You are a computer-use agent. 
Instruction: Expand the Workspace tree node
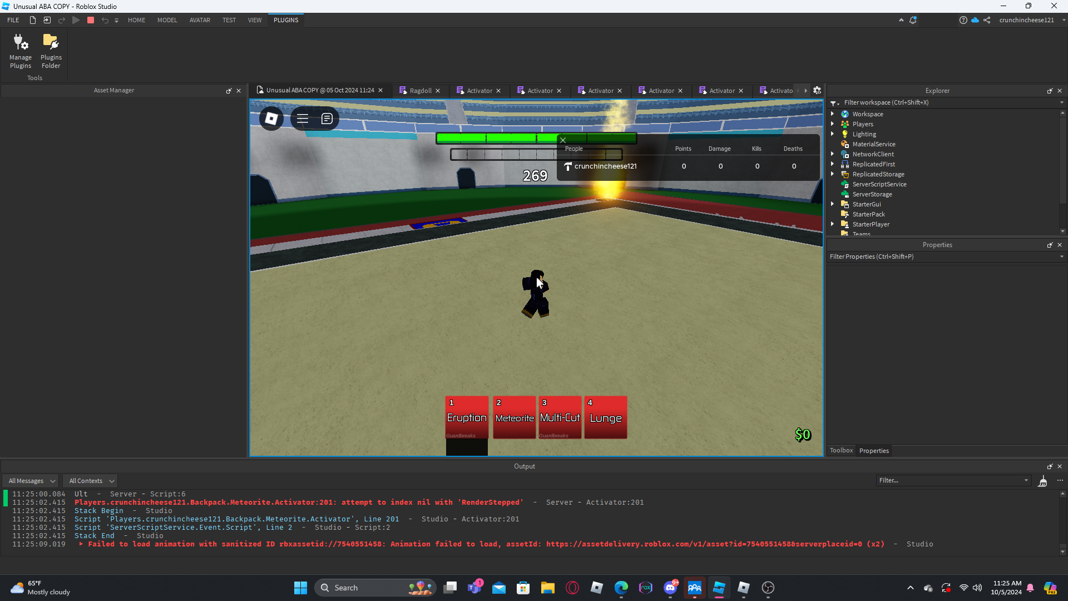(x=833, y=114)
